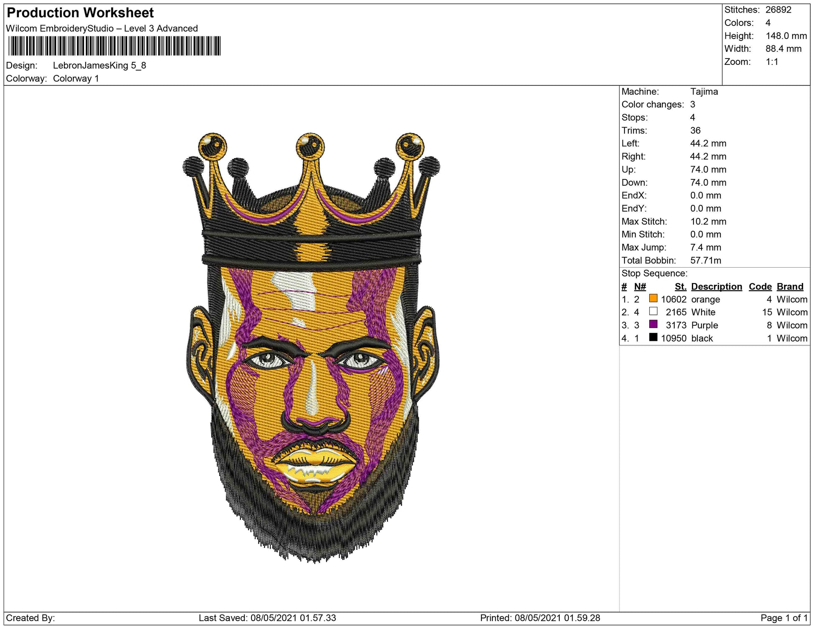This screenshot has width=814, height=626.
Task: Click the Description column header
Action: tap(716, 286)
